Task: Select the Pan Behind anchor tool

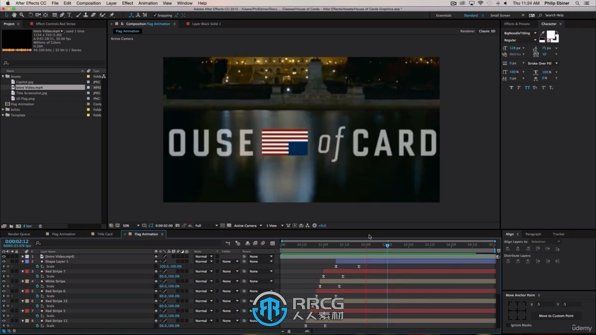Action: [46, 15]
